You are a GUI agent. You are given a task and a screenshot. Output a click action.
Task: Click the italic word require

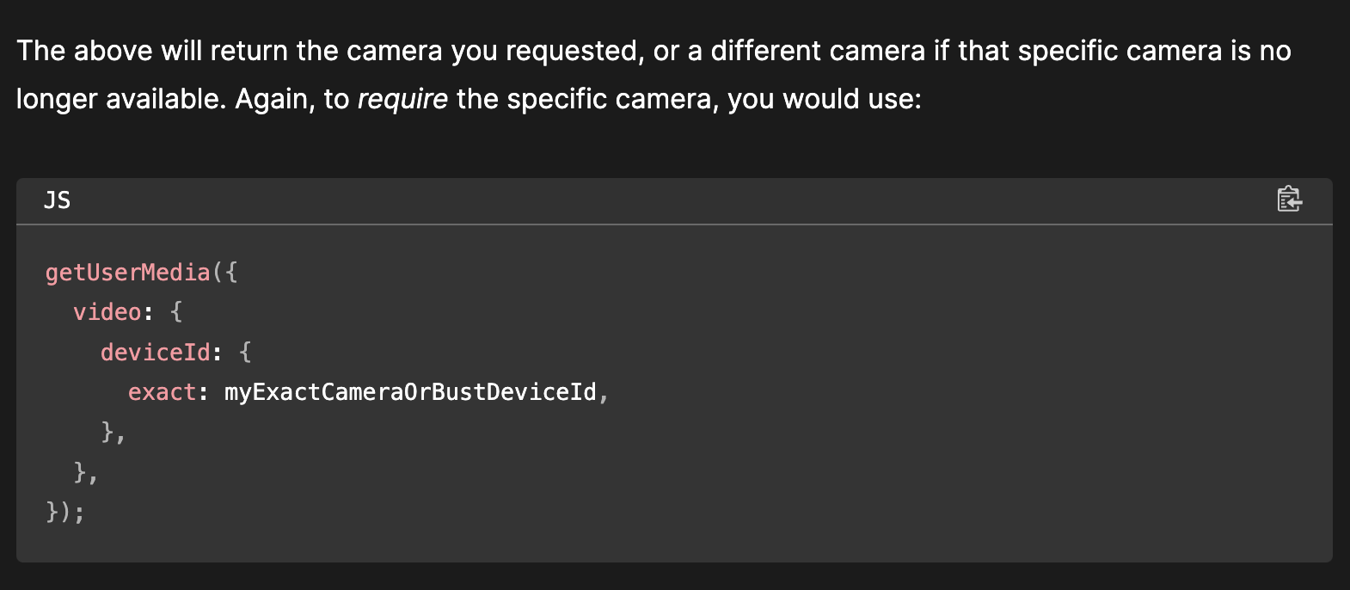[x=402, y=99]
